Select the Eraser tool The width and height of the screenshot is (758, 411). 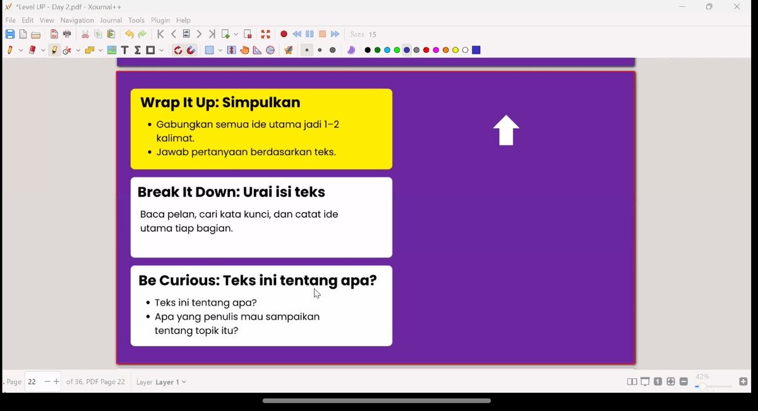click(x=33, y=50)
